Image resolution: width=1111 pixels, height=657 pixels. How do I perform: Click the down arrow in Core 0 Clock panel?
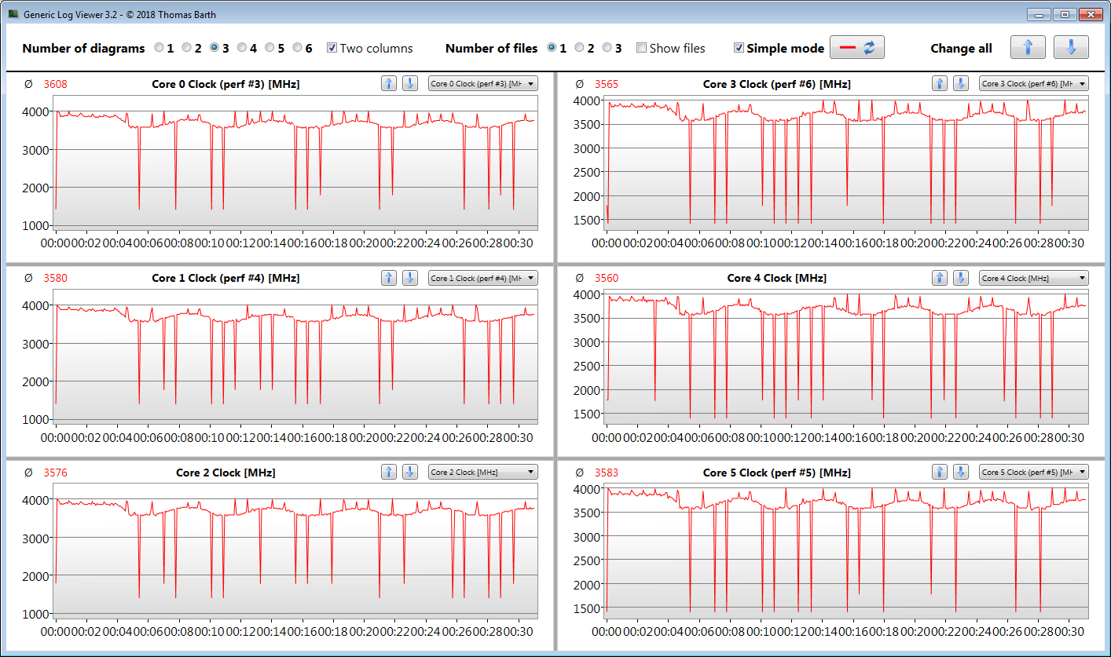[410, 83]
